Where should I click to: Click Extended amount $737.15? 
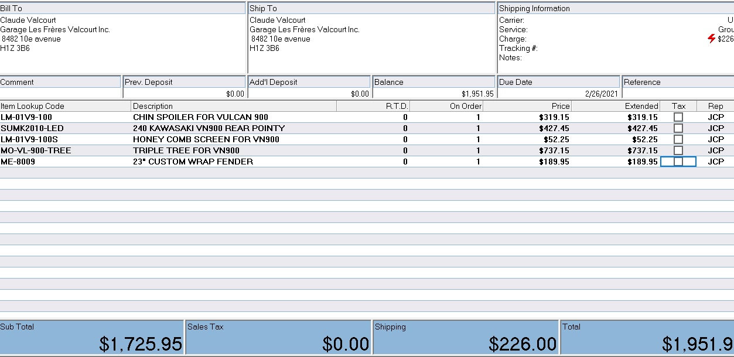pos(643,150)
